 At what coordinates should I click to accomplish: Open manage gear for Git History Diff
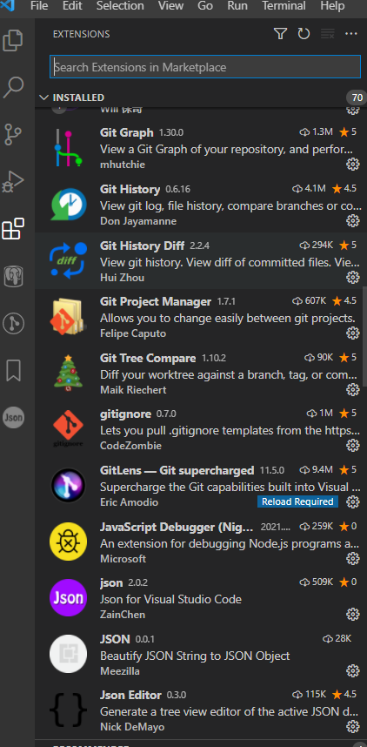[352, 277]
